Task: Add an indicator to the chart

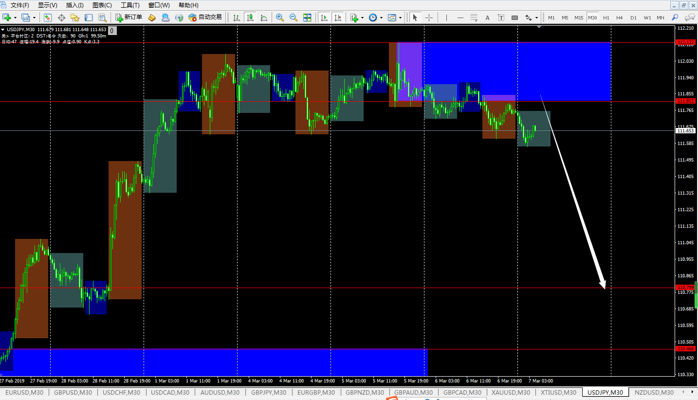Action: tap(354, 18)
